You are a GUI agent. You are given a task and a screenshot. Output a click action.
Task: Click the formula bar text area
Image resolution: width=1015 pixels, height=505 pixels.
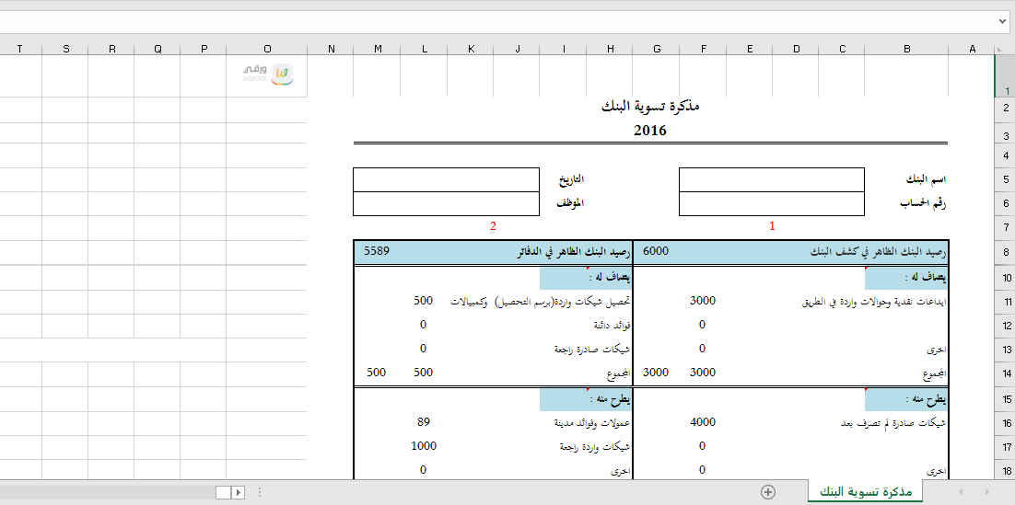click(497, 20)
